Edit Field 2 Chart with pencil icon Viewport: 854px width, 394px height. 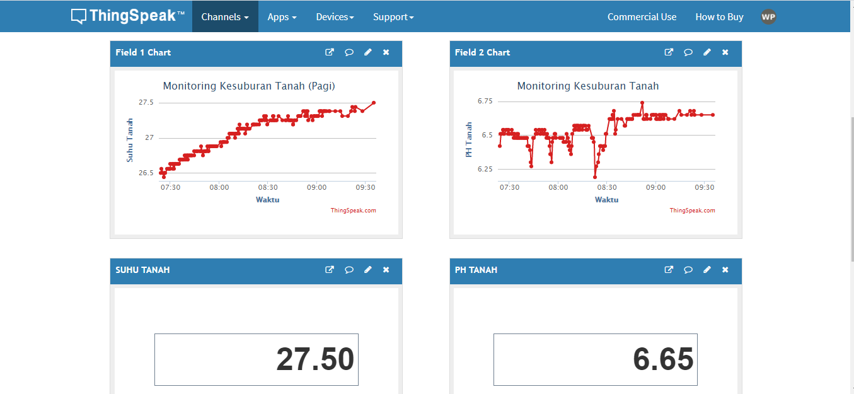click(707, 52)
